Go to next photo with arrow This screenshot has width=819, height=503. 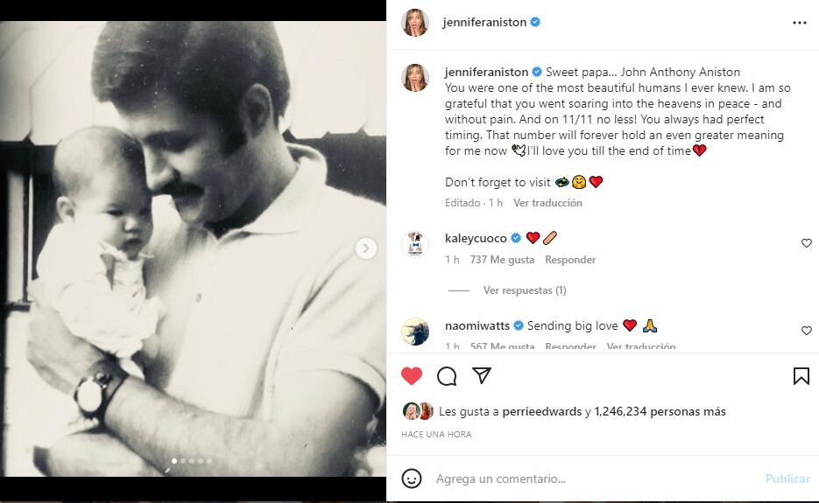(x=365, y=248)
